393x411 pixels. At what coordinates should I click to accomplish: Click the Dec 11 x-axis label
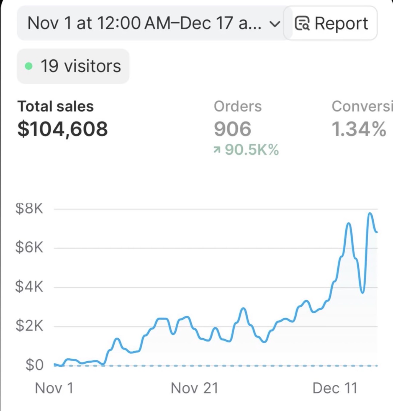pyautogui.click(x=335, y=388)
